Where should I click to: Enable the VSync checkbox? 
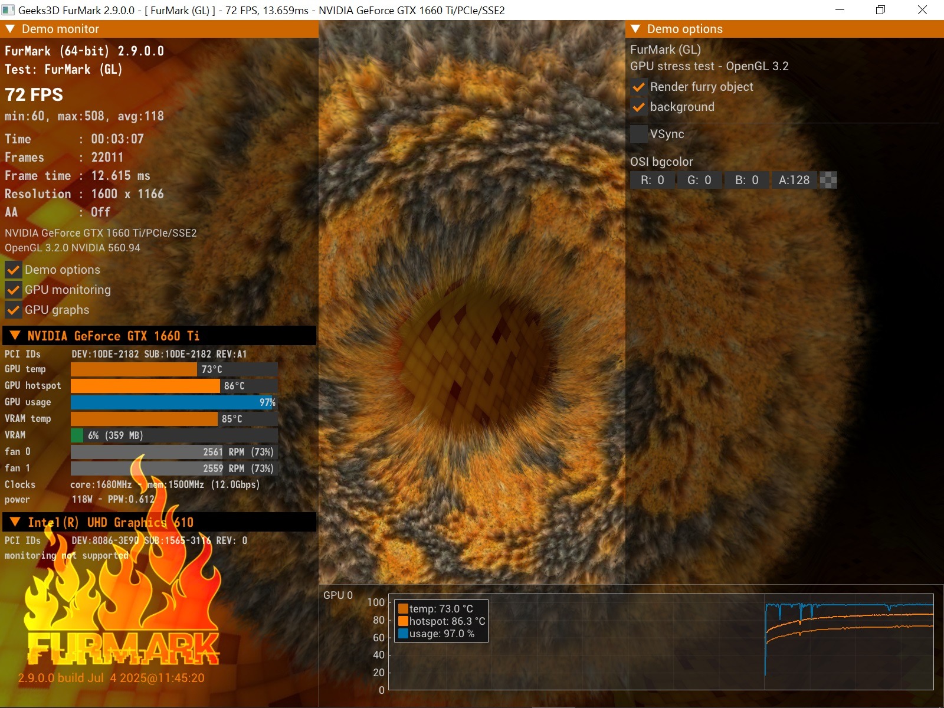tap(639, 134)
